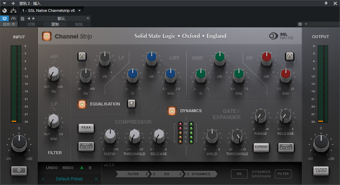Move EQ left using its left arrow in routing
Viewport: 340px width, 185px height.
[153, 174]
